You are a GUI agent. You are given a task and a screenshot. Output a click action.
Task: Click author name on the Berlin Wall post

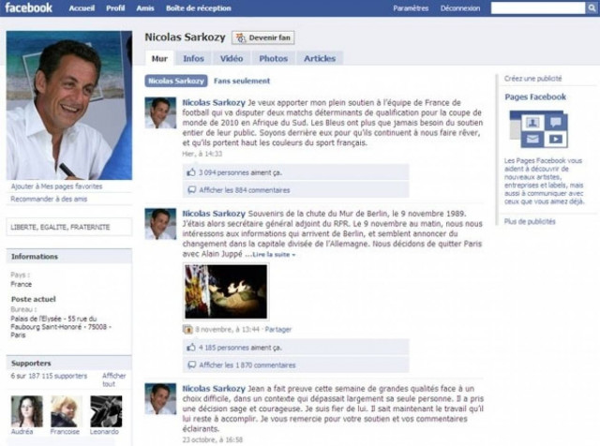point(214,214)
